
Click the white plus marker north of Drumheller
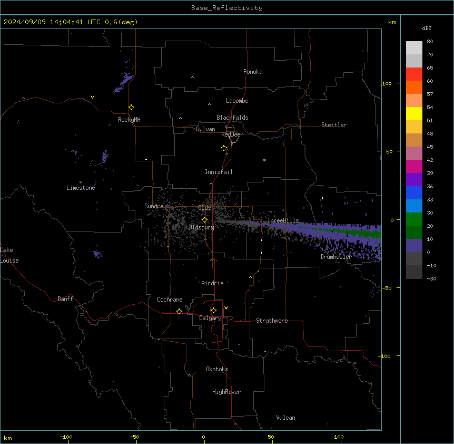(322, 198)
